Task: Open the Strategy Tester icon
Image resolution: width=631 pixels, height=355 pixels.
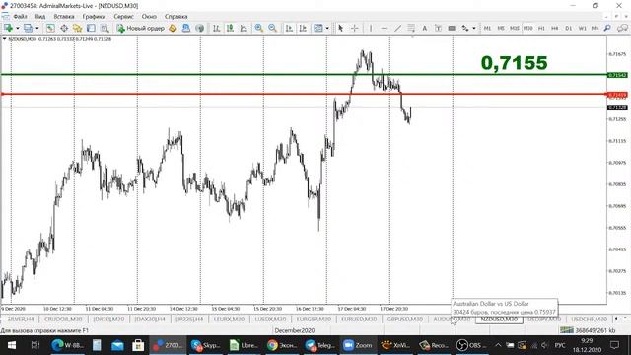Action: pyautogui.click(x=105, y=28)
